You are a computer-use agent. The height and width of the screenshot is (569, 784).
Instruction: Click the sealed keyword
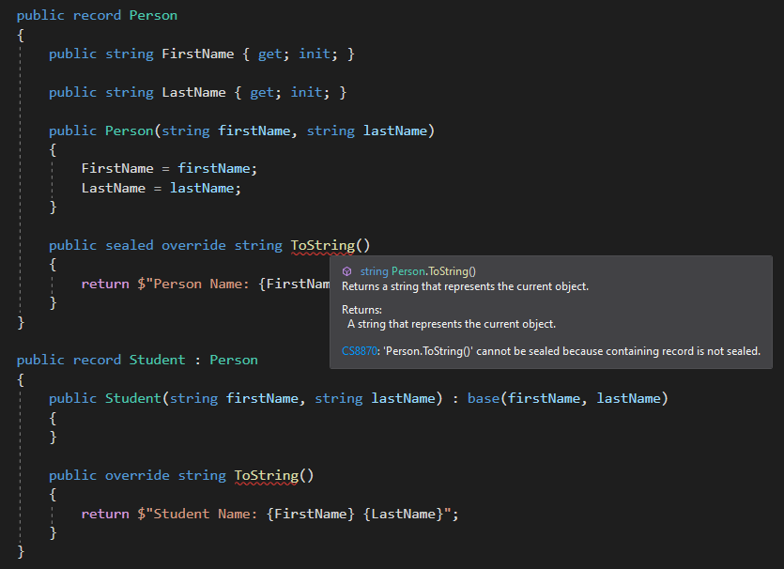[129, 245]
